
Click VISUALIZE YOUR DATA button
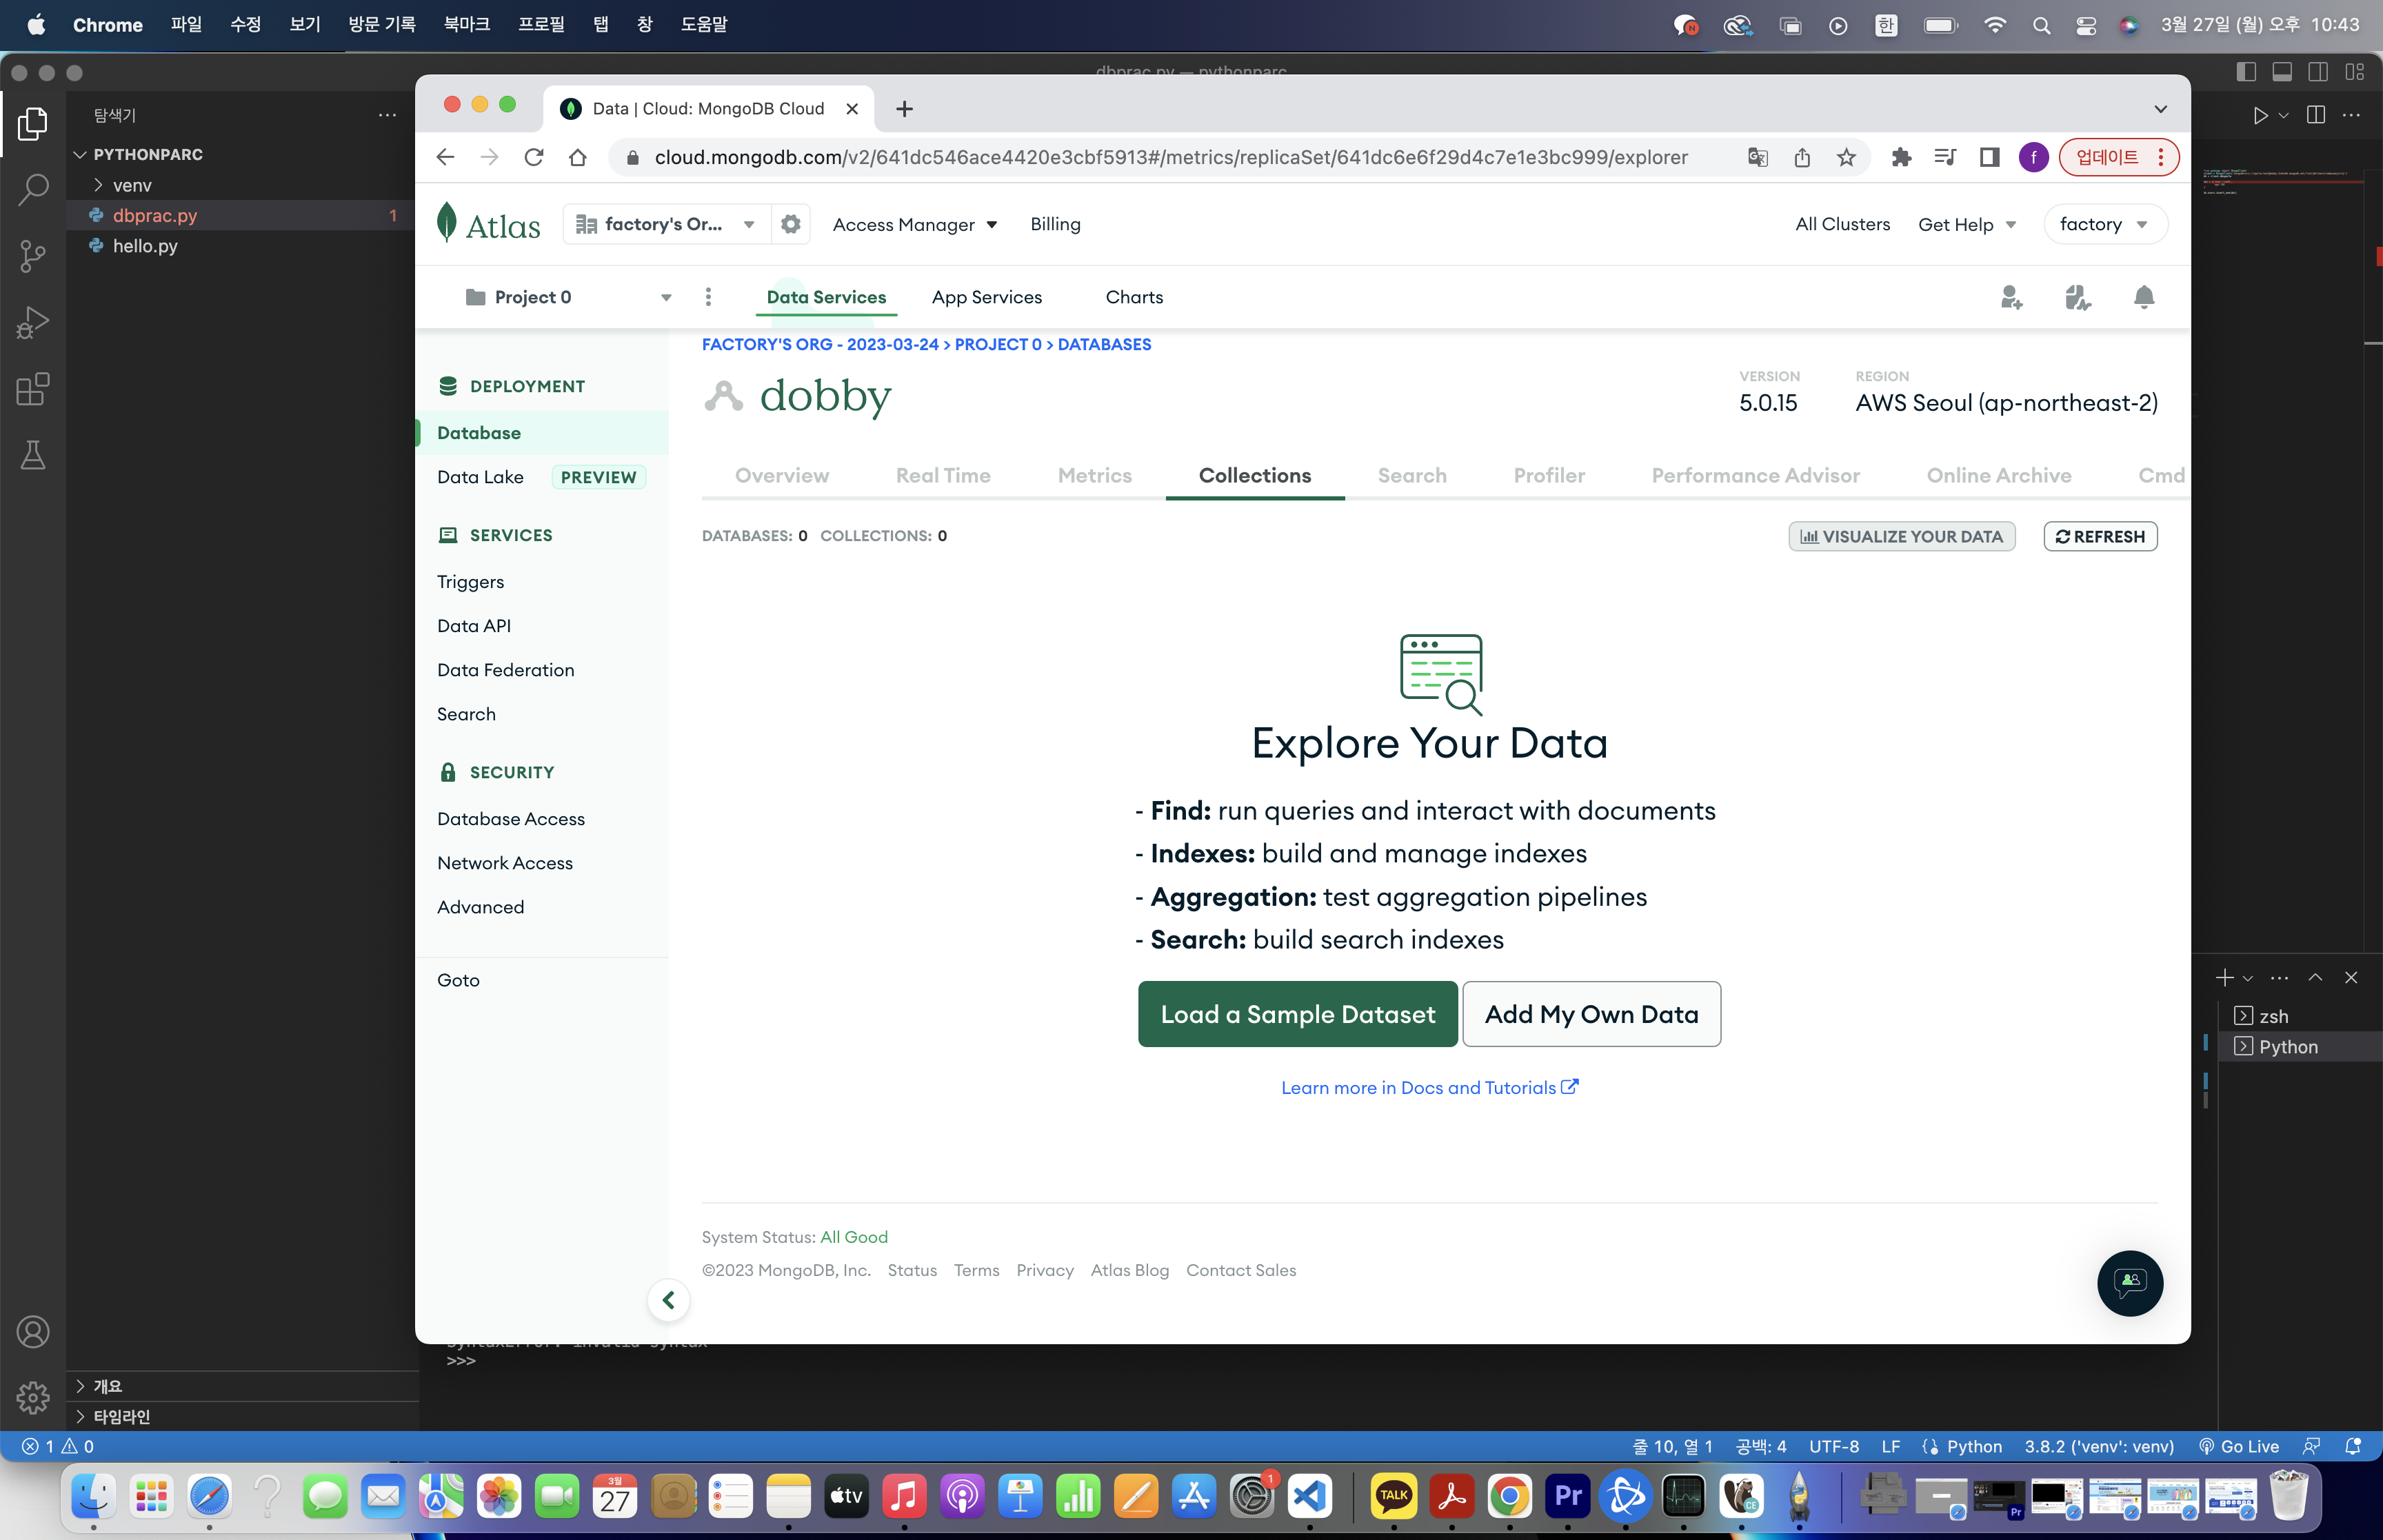click(x=1901, y=536)
